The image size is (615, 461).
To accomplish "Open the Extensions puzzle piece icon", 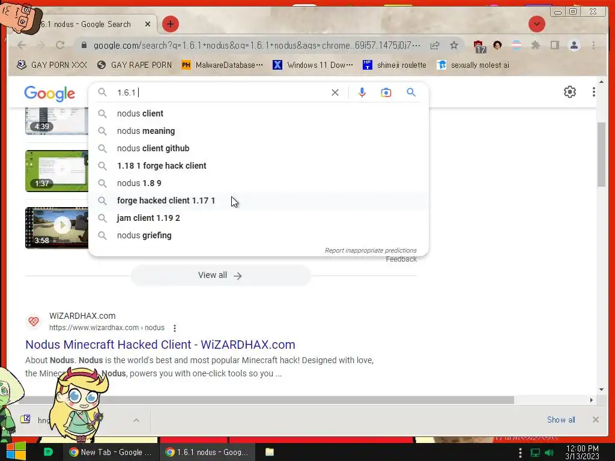I will click(x=535, y=46).
